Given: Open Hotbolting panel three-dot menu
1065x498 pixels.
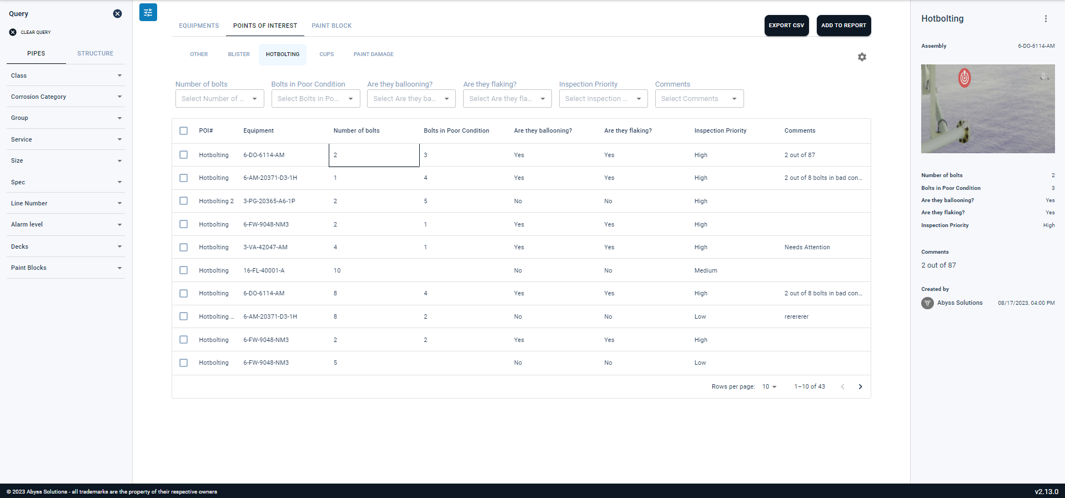Looking at the screenshot, I should (x=1046, y=19).
